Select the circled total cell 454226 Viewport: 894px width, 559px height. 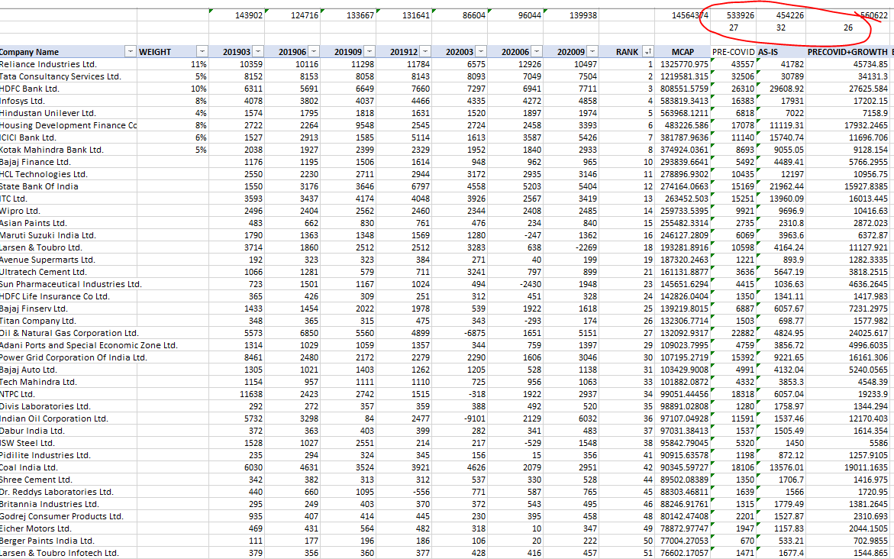point(781,15)
